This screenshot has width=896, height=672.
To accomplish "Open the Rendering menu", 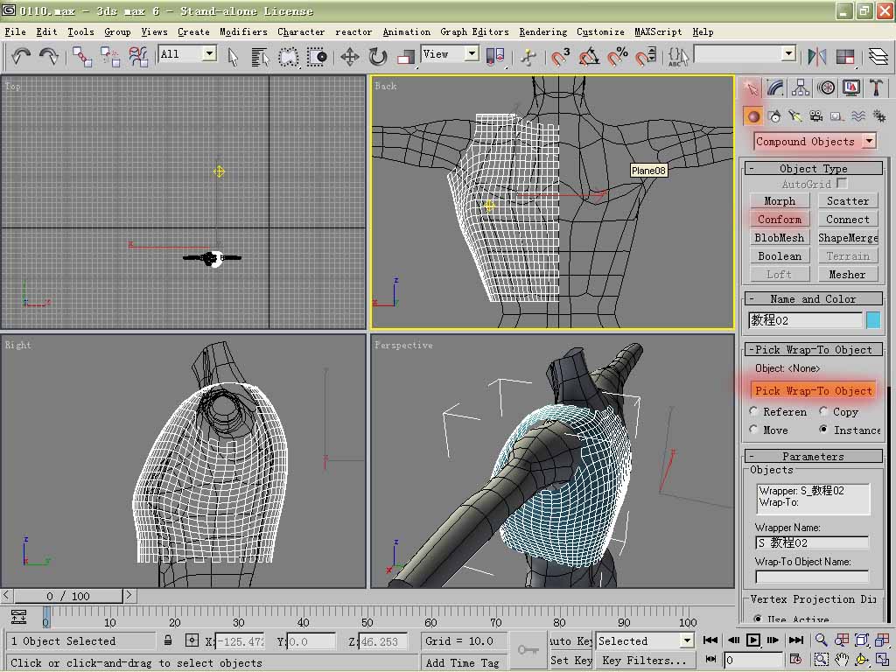I will [542, 32].
